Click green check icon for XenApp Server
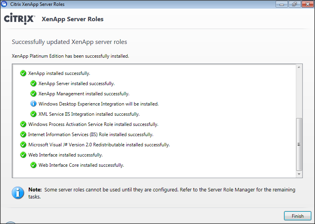Screen dimensions: 315x224 pyautogui.click(x=33, y=84)
